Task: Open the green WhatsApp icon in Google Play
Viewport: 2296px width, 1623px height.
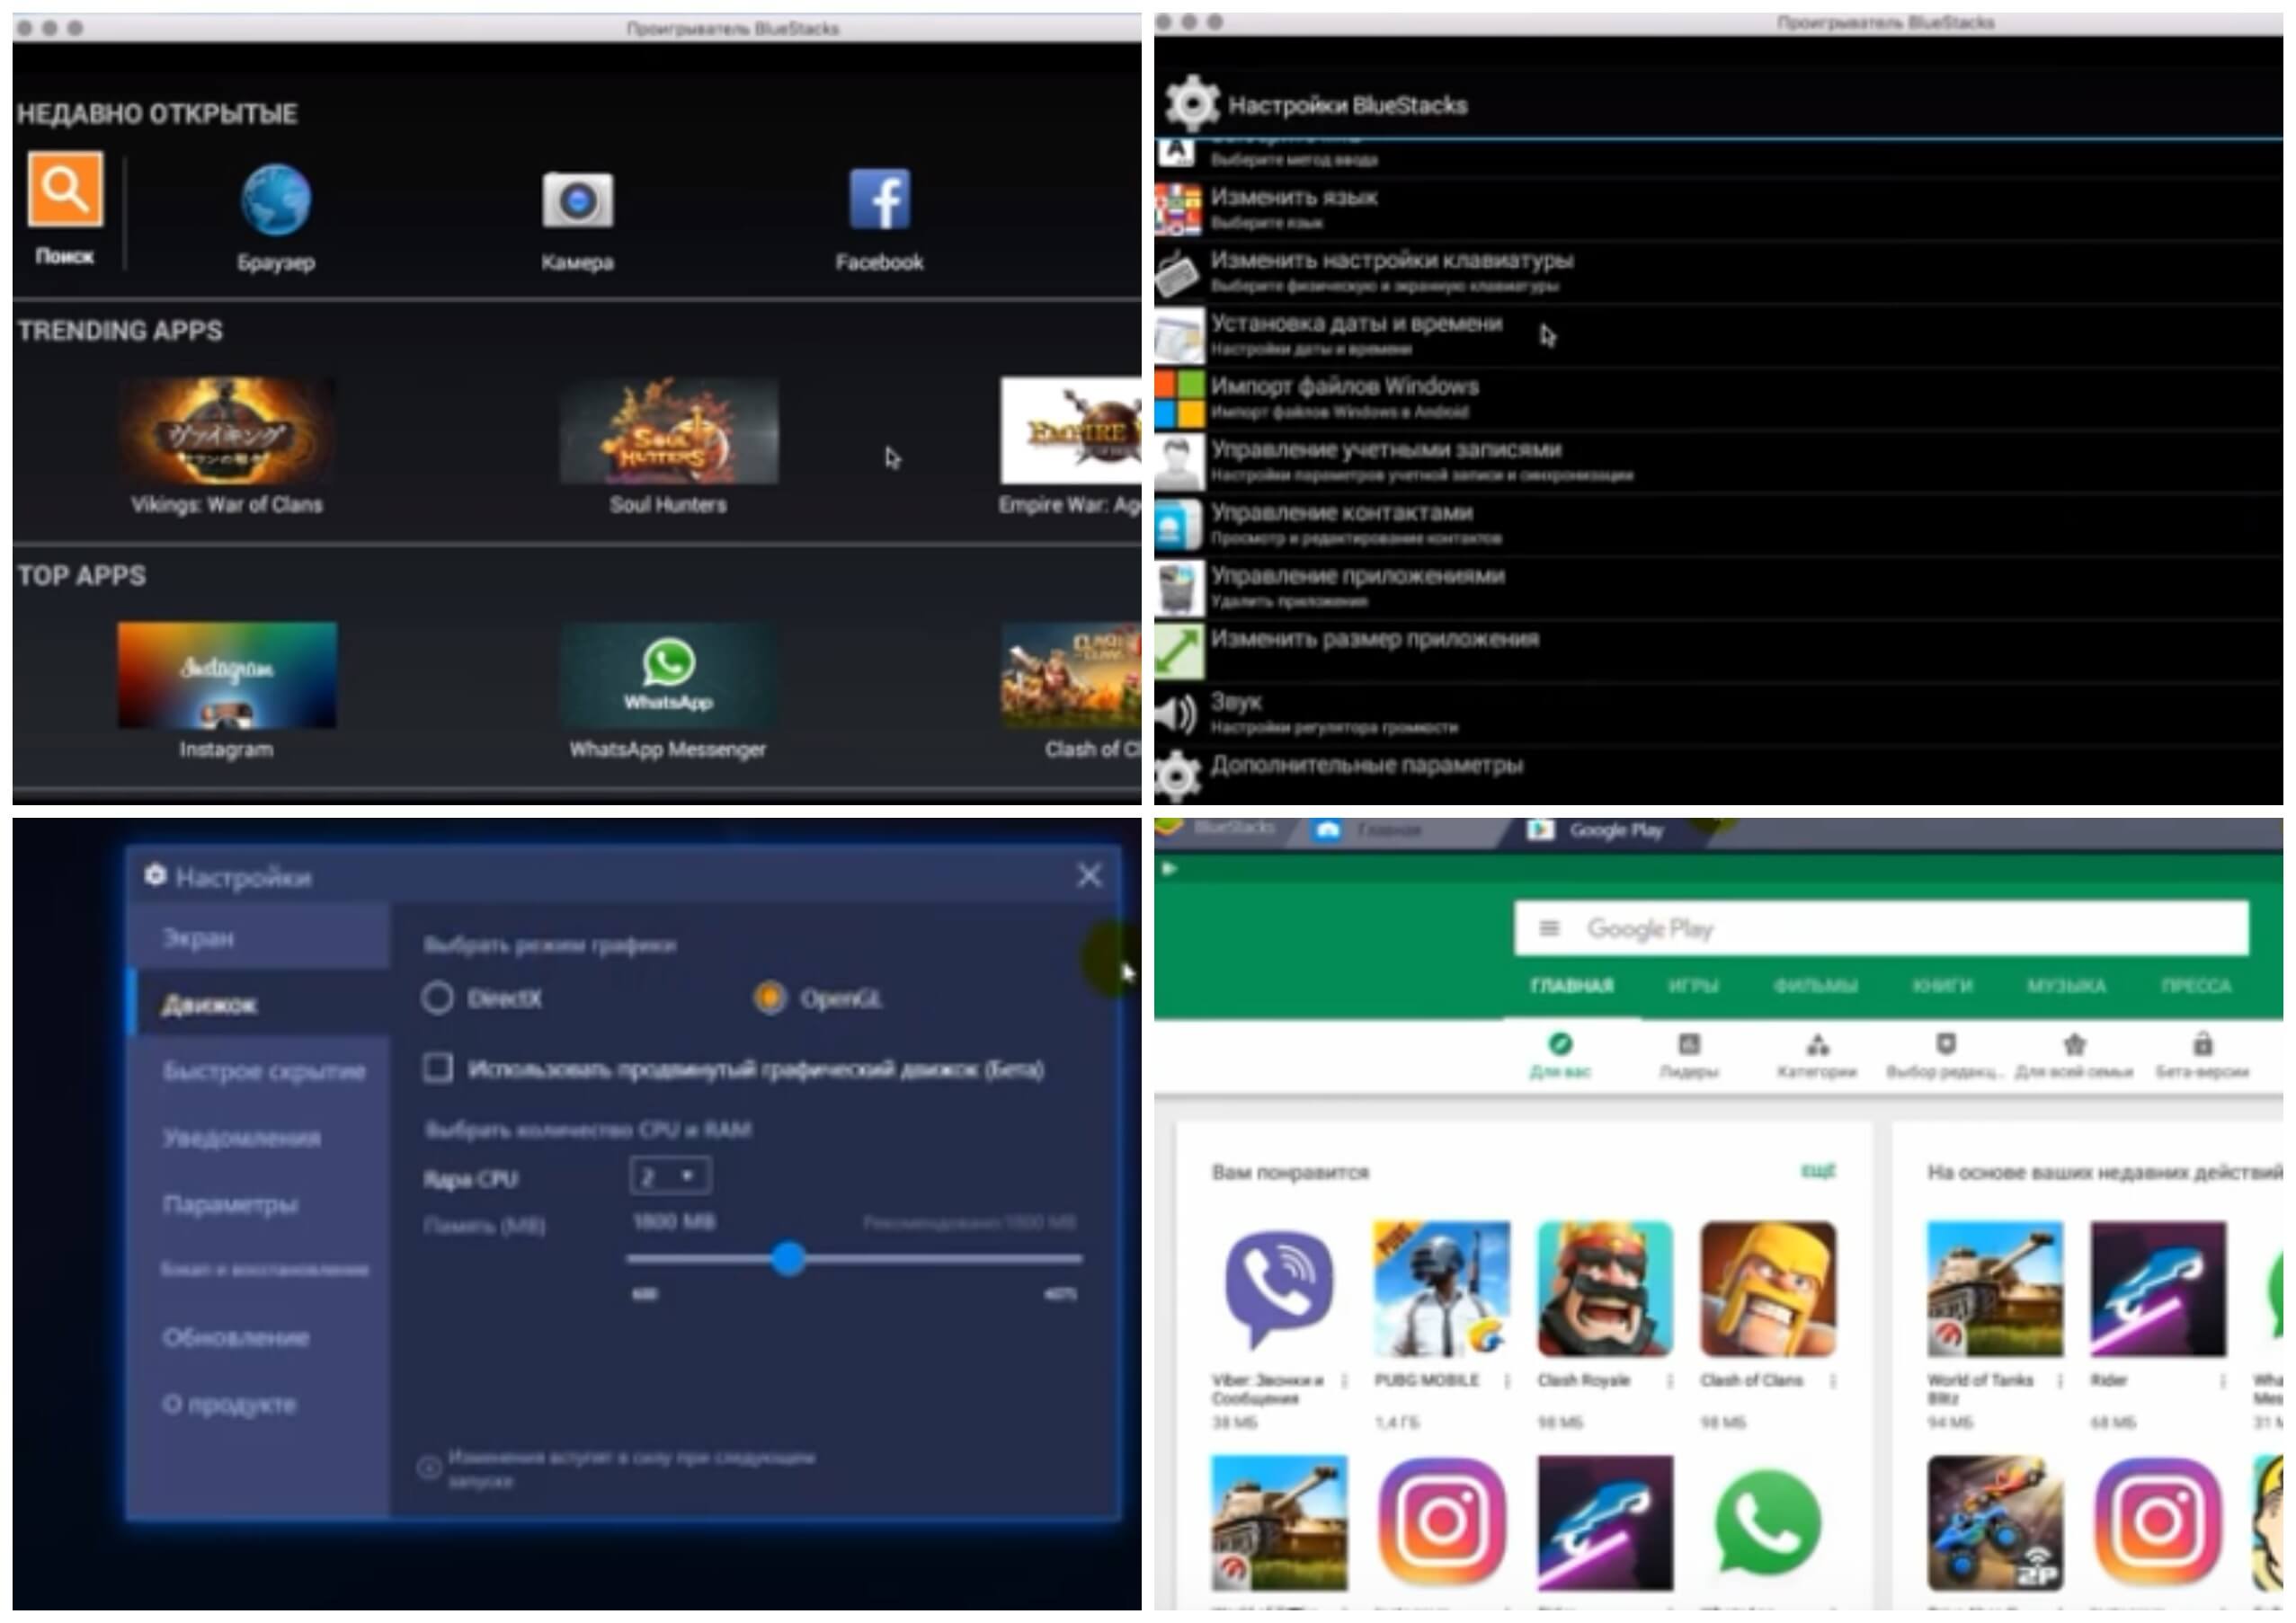Action: pos(1768,1522)
